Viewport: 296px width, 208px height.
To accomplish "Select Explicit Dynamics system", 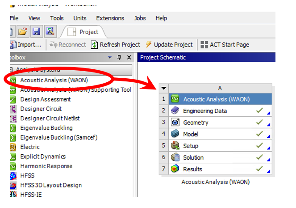I will 43,157.
